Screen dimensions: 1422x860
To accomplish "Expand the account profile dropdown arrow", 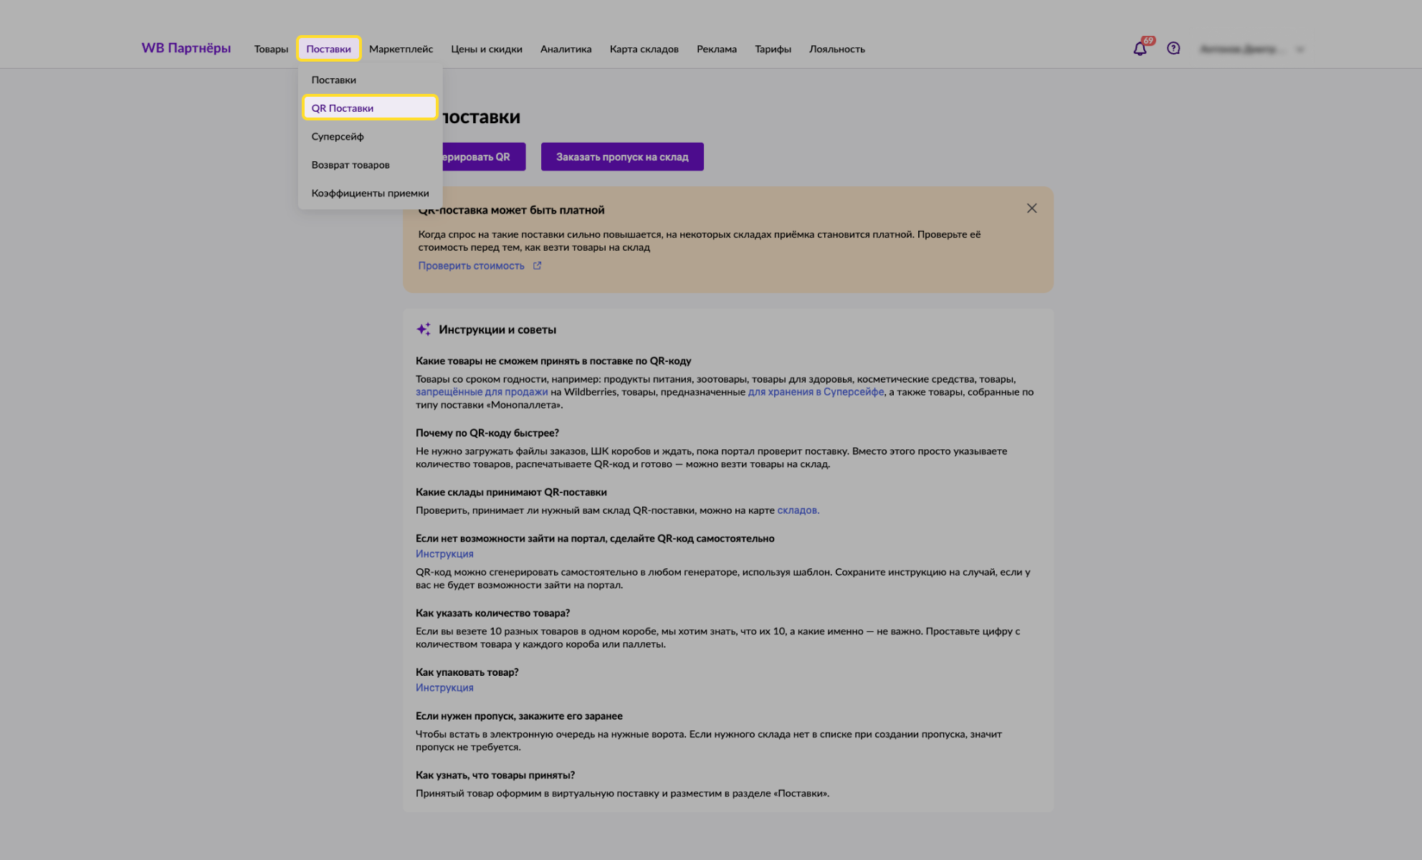I will [x=1300, y=49].
